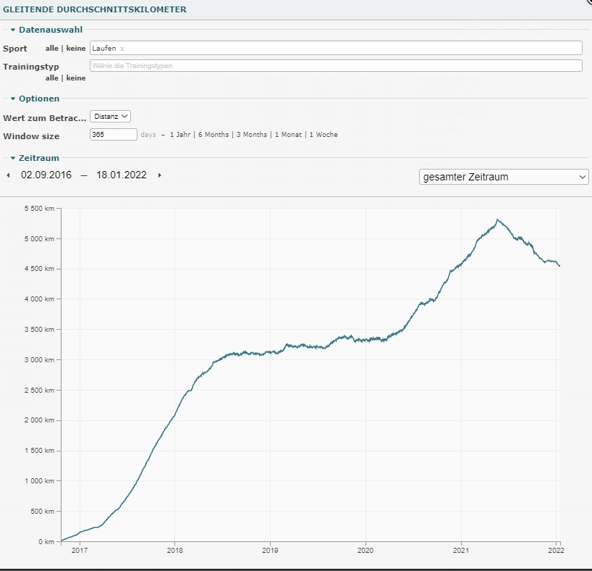The image size is (592, 571).
Task: Select 'keine' for Sport
Action: click(76, 49)
